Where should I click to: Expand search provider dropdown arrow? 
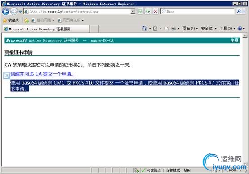(244, 11)
